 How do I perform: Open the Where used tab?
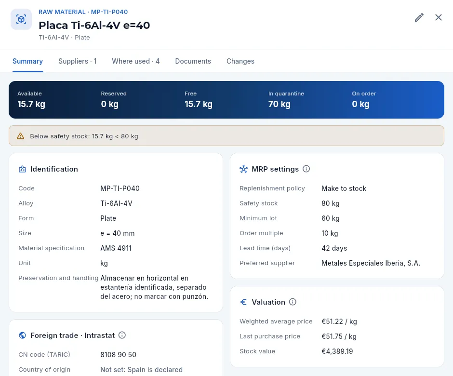click(x=136, y=61)
